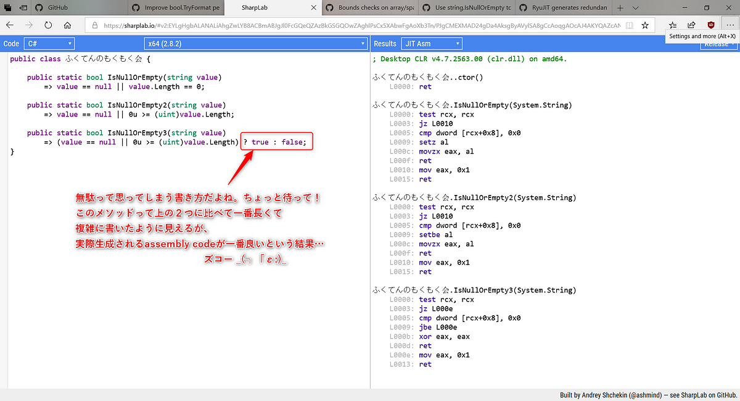Viewport: 740px width, 401px height.
Task: Switch to Use string.IsNullOrEmpty tab
Action: (466, 7)
